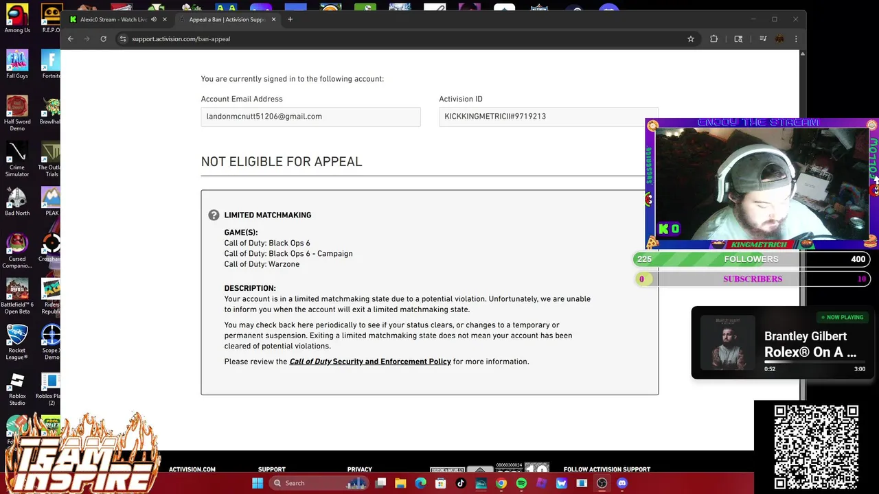Open Discord from the taskbar
This screenshot has height=494, width=879.
(622, 483)
